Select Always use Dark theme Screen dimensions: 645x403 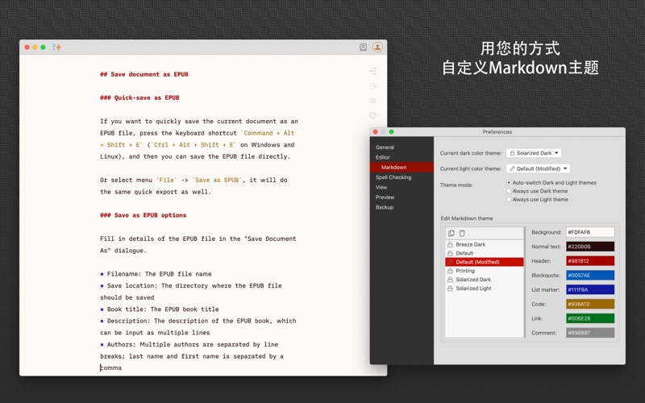coord(509,191)
